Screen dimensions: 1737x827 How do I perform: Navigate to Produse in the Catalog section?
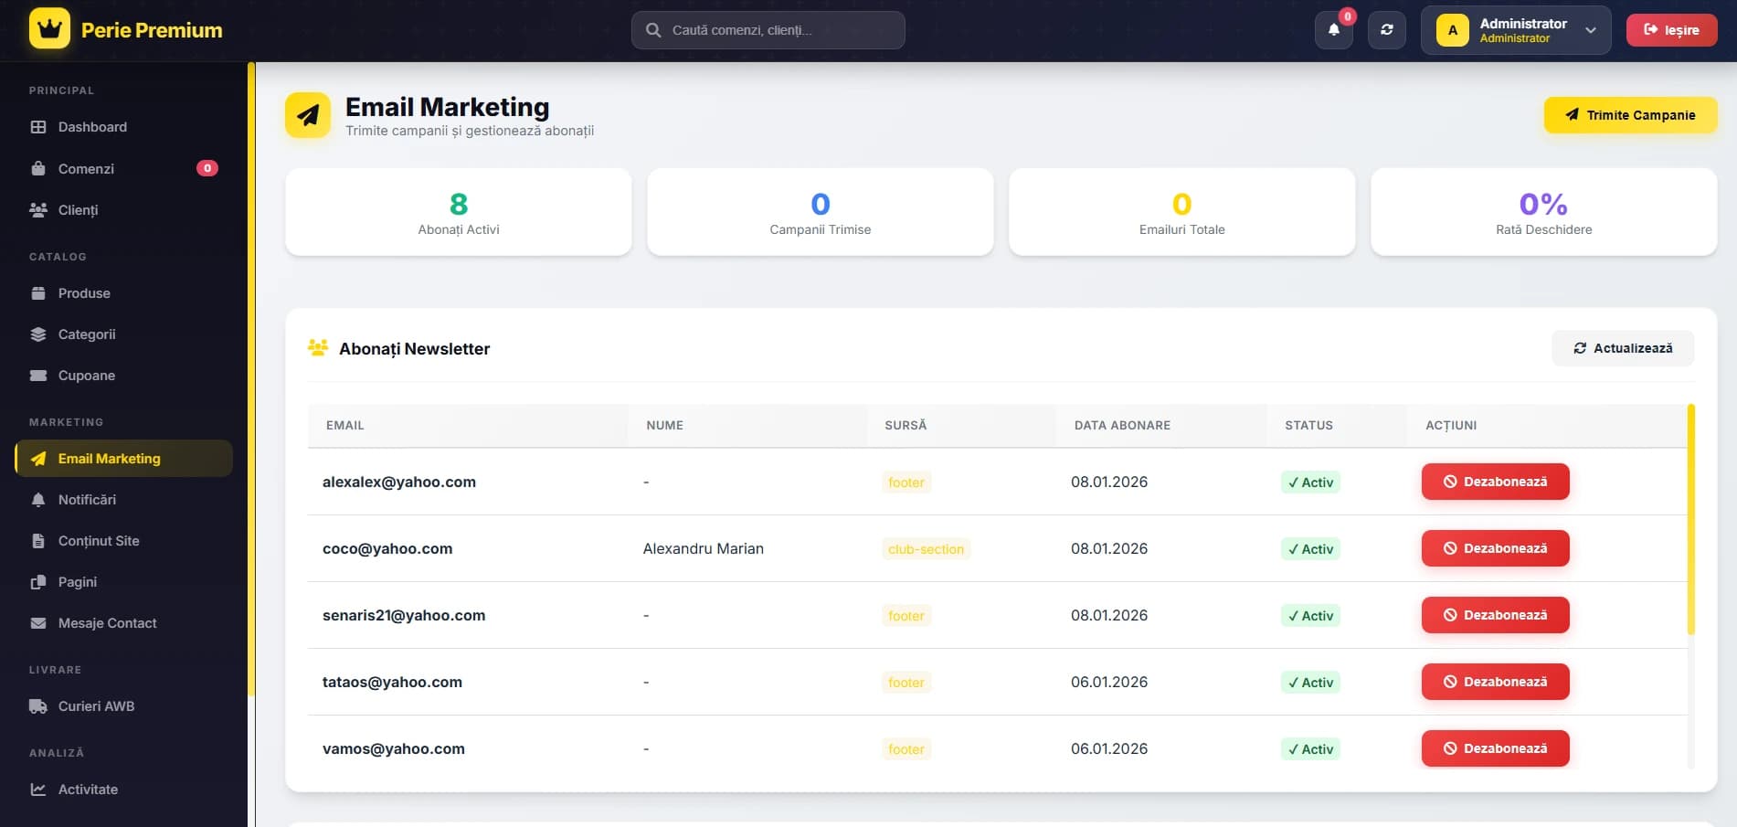[x=84, y=292]
